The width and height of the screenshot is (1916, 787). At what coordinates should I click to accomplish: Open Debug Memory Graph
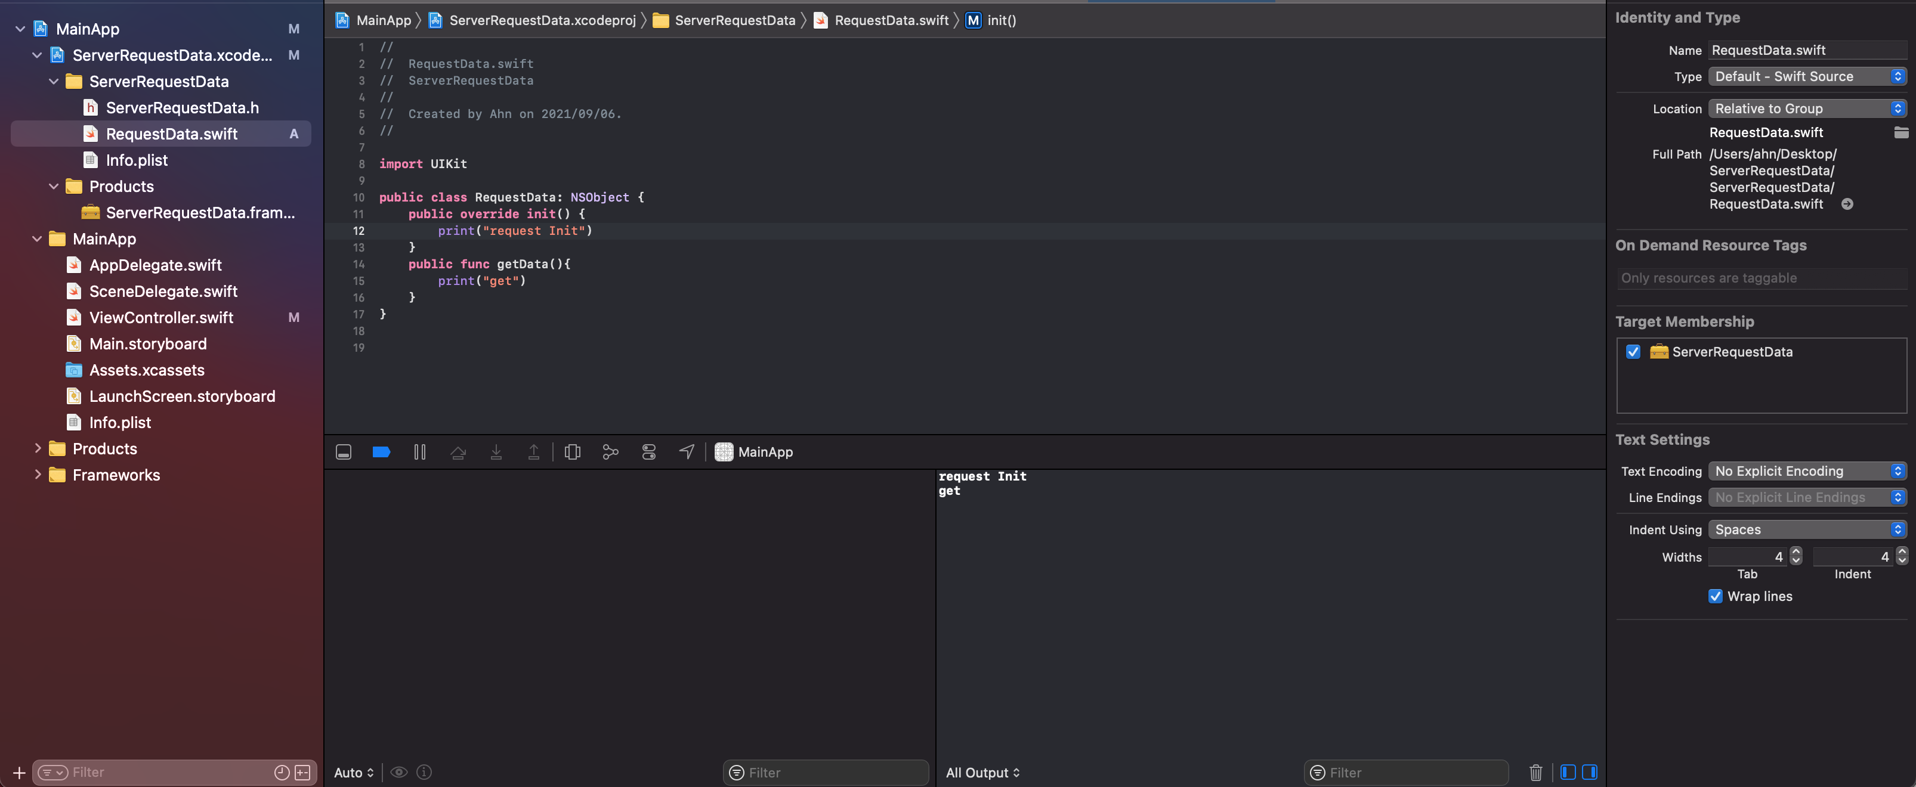610,452
